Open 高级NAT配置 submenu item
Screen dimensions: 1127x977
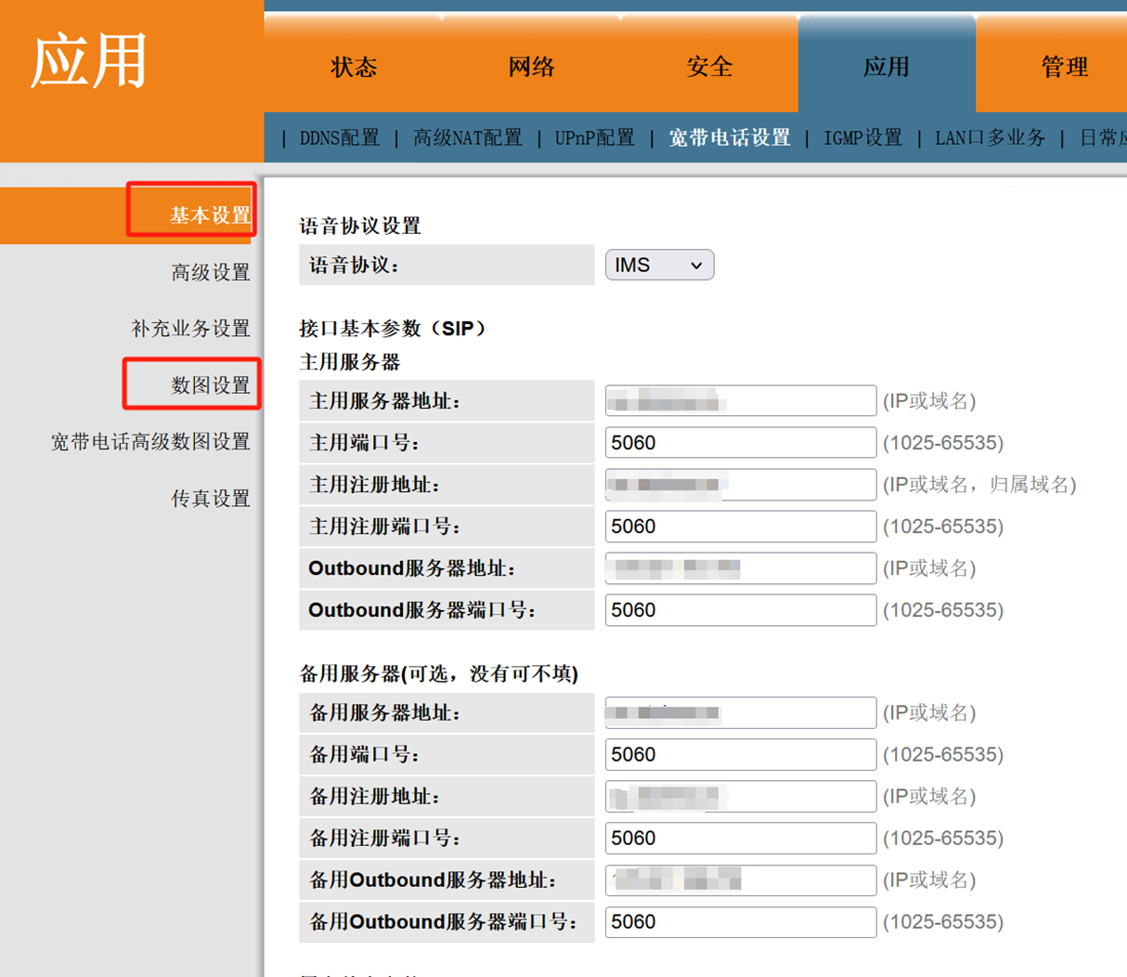tap(467, 138)
